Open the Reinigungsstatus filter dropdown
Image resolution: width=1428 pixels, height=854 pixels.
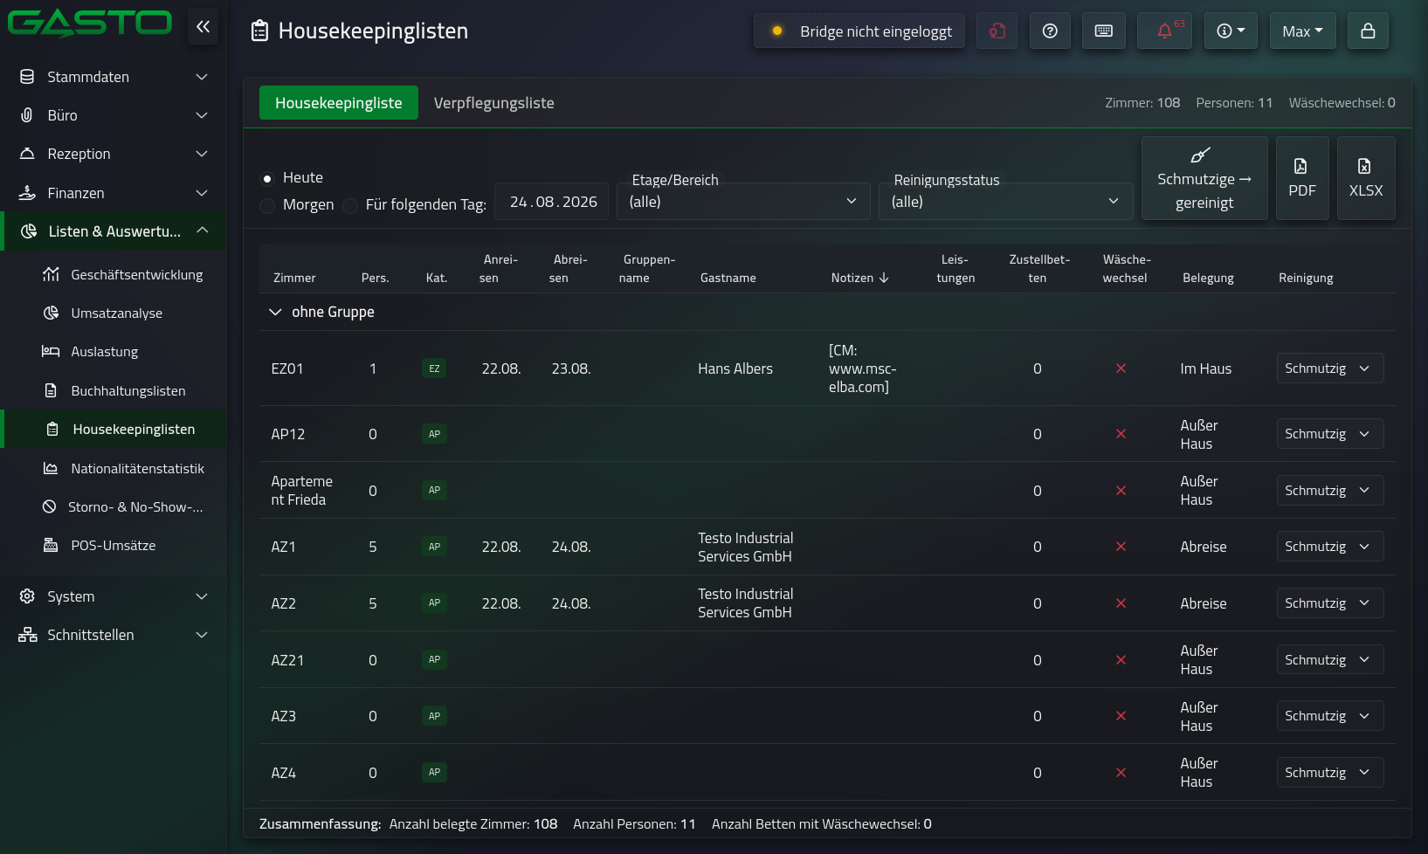pos(1005,201)
